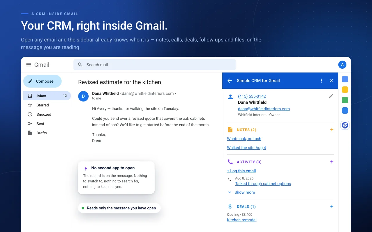Click the Search mail field
This screenshot has width=372, height=232.
(155, 65)
